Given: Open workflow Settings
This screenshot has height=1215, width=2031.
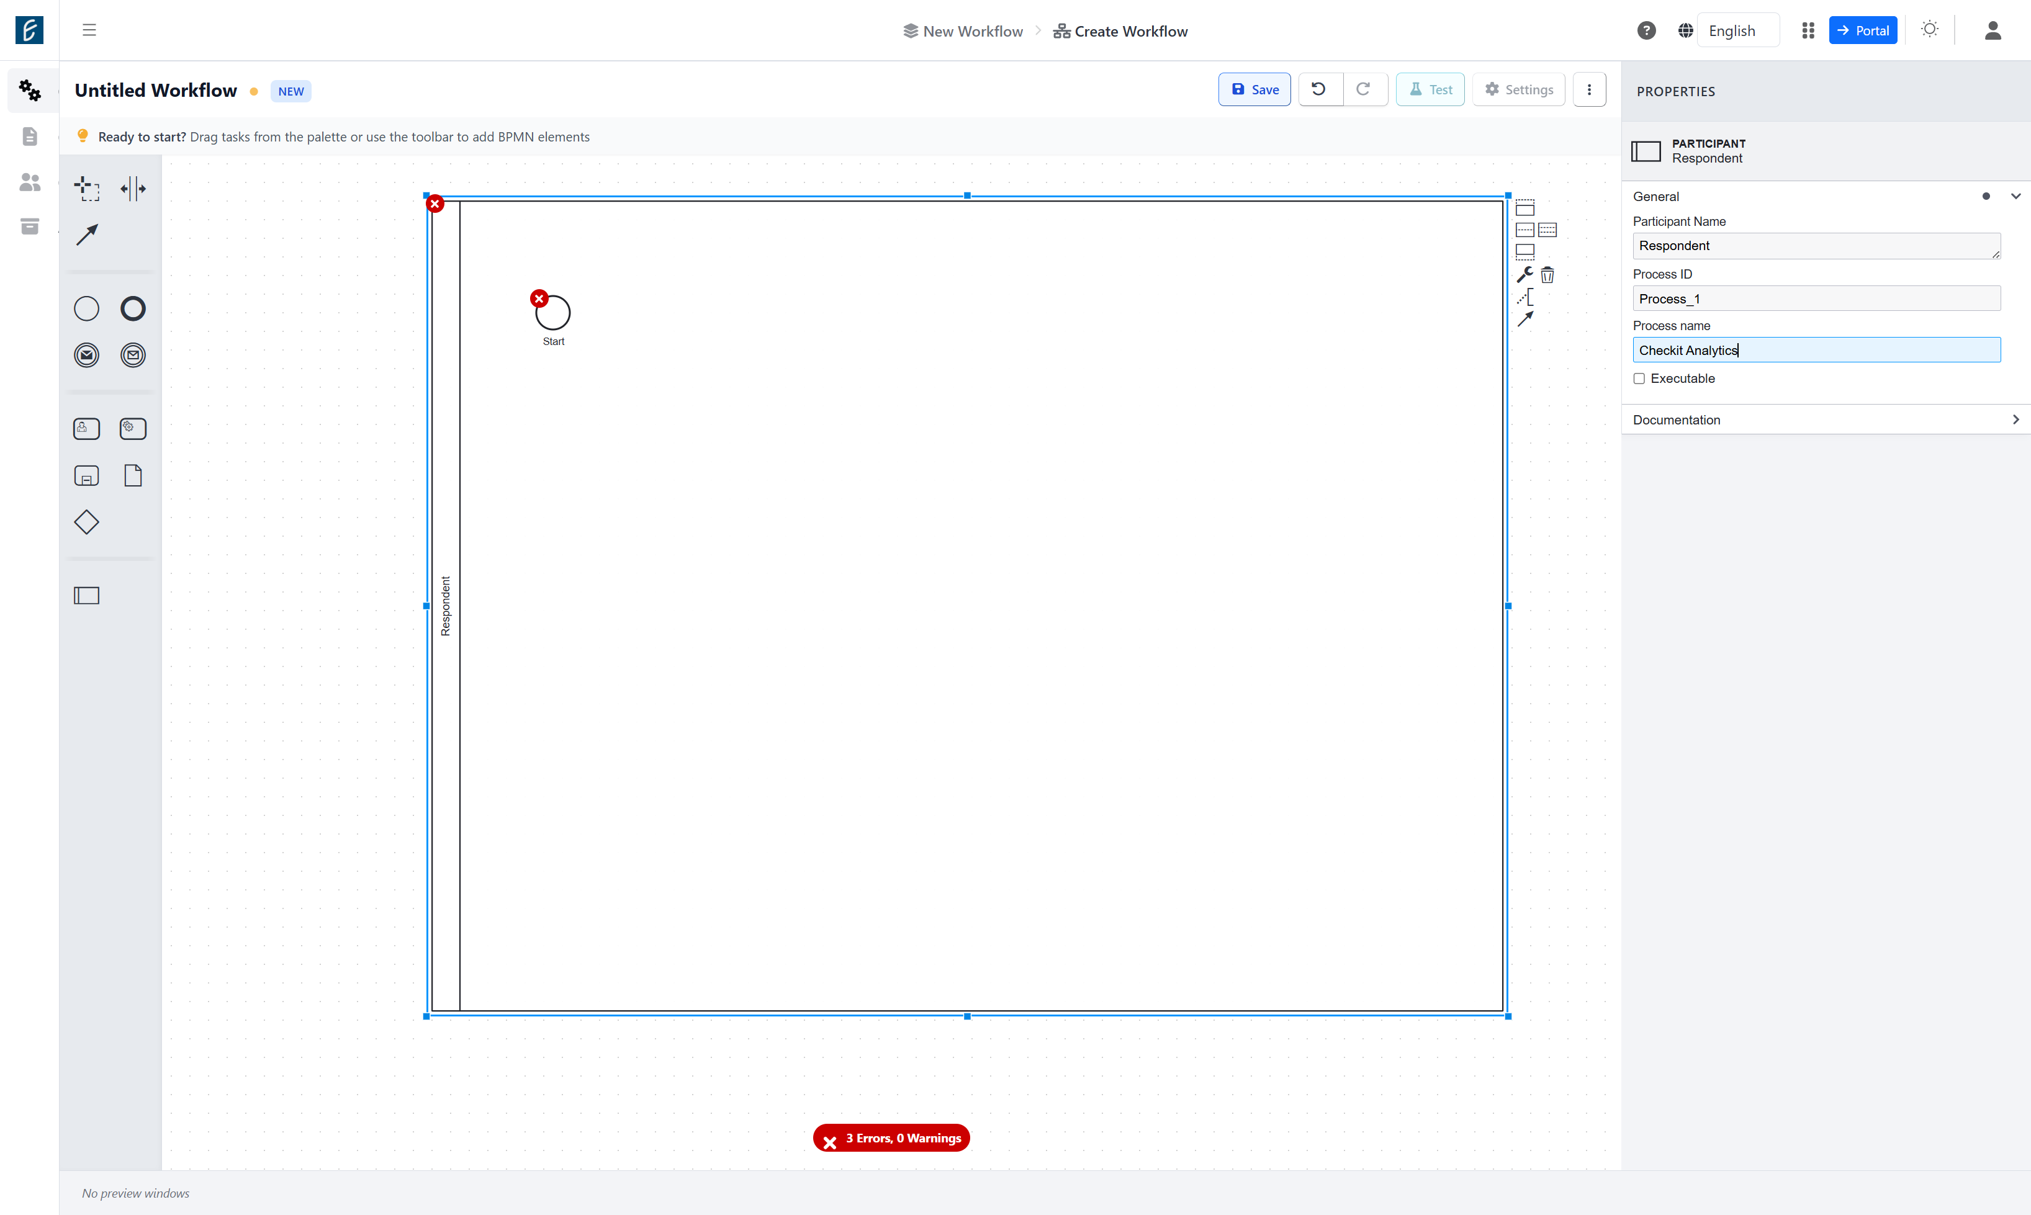Looking at the screenshot, I should tap(1518, 89).
